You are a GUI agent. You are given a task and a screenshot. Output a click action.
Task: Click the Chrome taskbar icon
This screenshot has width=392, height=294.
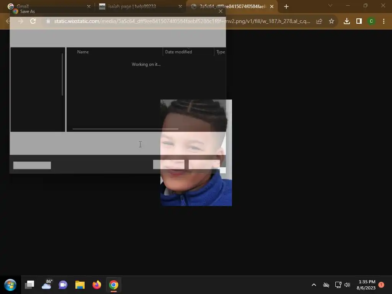click(113, 285)
